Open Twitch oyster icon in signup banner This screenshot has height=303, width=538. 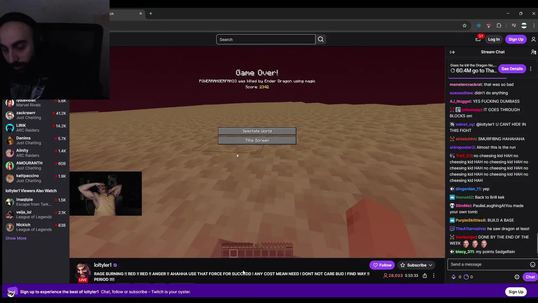tap(11, 292)
